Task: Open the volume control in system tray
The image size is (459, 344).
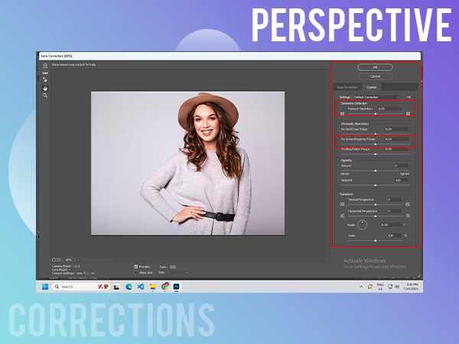Action: point(397,287)
